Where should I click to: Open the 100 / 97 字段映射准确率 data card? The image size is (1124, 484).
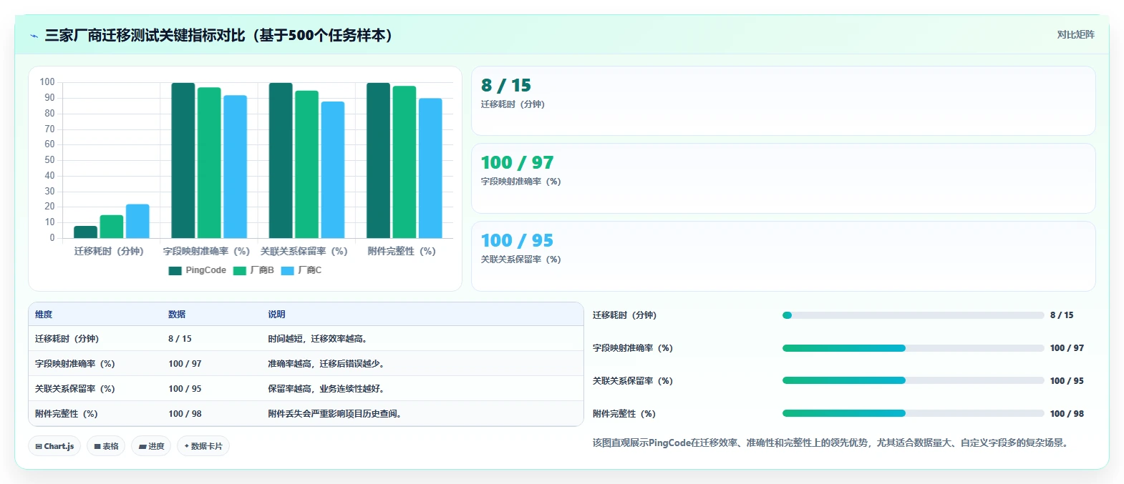tap(783, 179)
